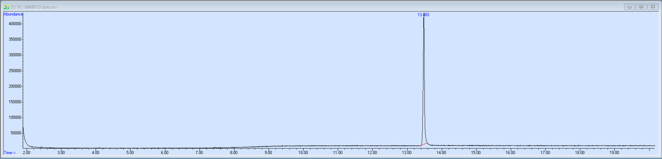Click the 300000 abundance tick label
This screenshot has width=662, height=159.
(x=15, y=55)
